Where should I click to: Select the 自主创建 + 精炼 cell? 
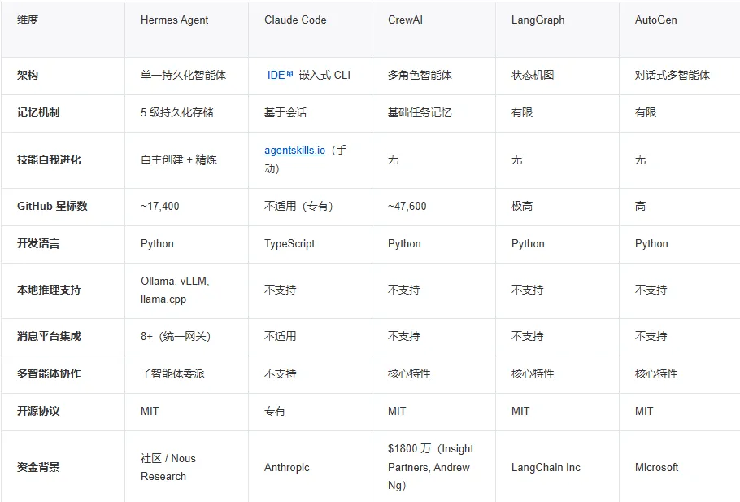click(178, 159)
